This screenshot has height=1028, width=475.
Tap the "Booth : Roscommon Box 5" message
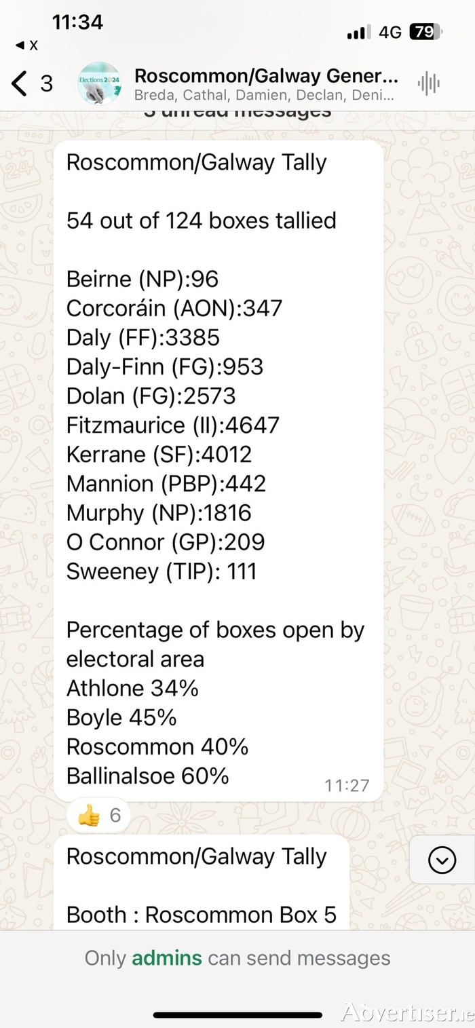pos(202,914)
